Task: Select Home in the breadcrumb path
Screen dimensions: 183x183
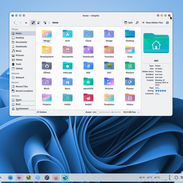Action: point(55,22)
